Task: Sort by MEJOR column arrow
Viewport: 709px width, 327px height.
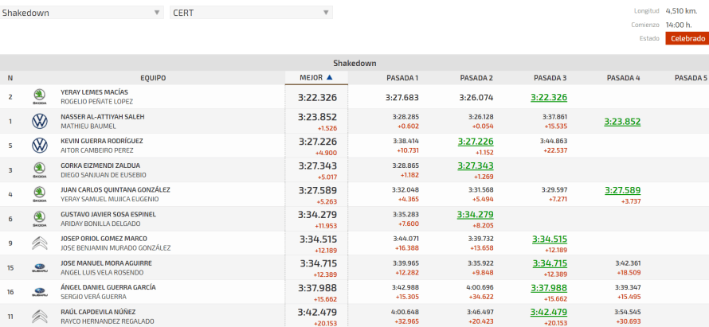Action: pyautogui.click(x=329, y=78)
